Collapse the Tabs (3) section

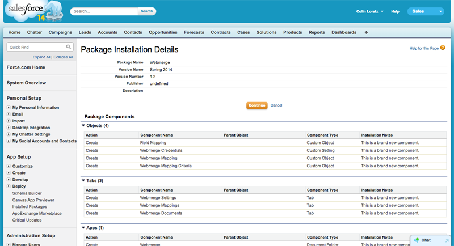pos(83,180)
